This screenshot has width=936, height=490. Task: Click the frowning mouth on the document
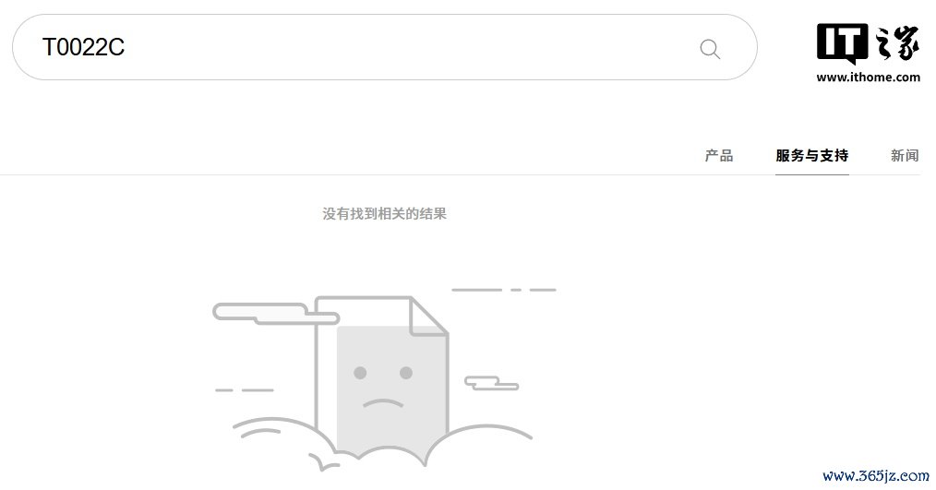(383, 403)
